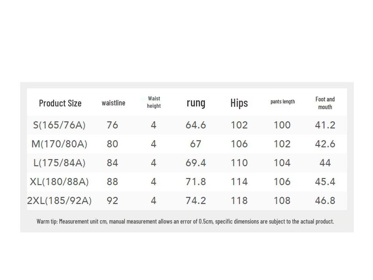
Task: Click the warm tip measurement note
Action: (185, 221)
